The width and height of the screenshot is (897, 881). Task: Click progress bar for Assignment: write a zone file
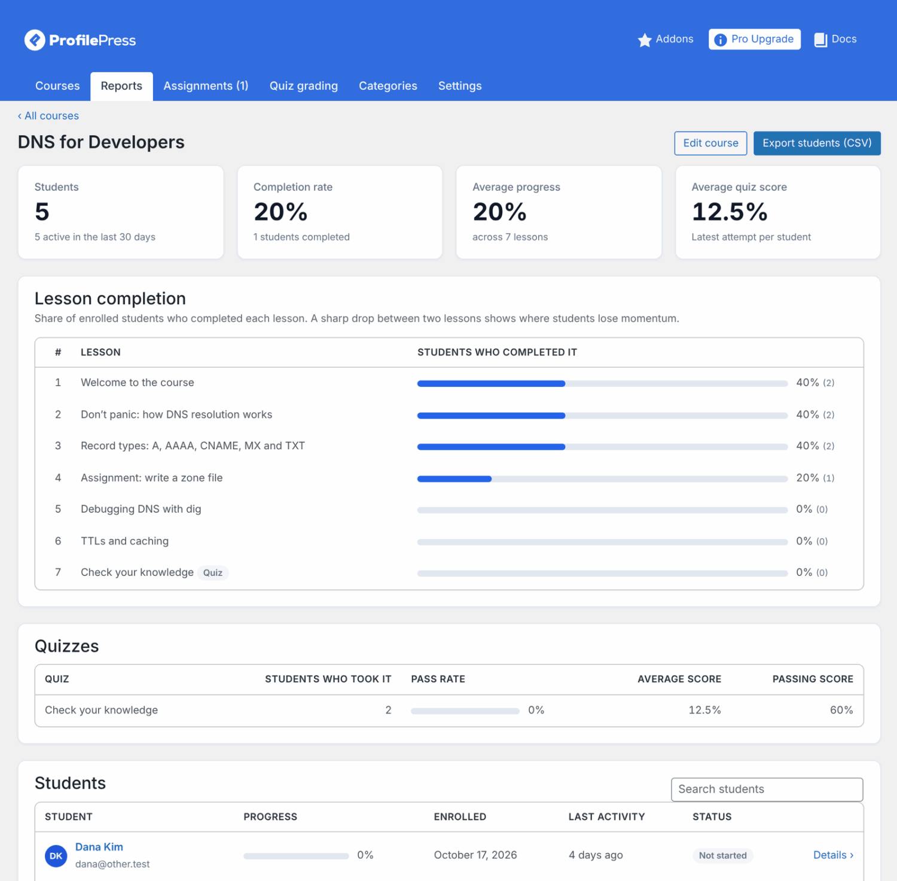(x=602, y=478)
